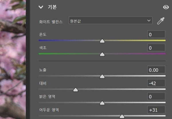The height and width of the screenshot is (119, 172).
Task: Click the 대비 slider handle
Action: 75,90
